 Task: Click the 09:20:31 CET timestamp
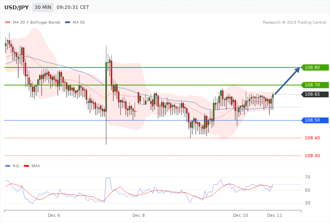(73, 7)
